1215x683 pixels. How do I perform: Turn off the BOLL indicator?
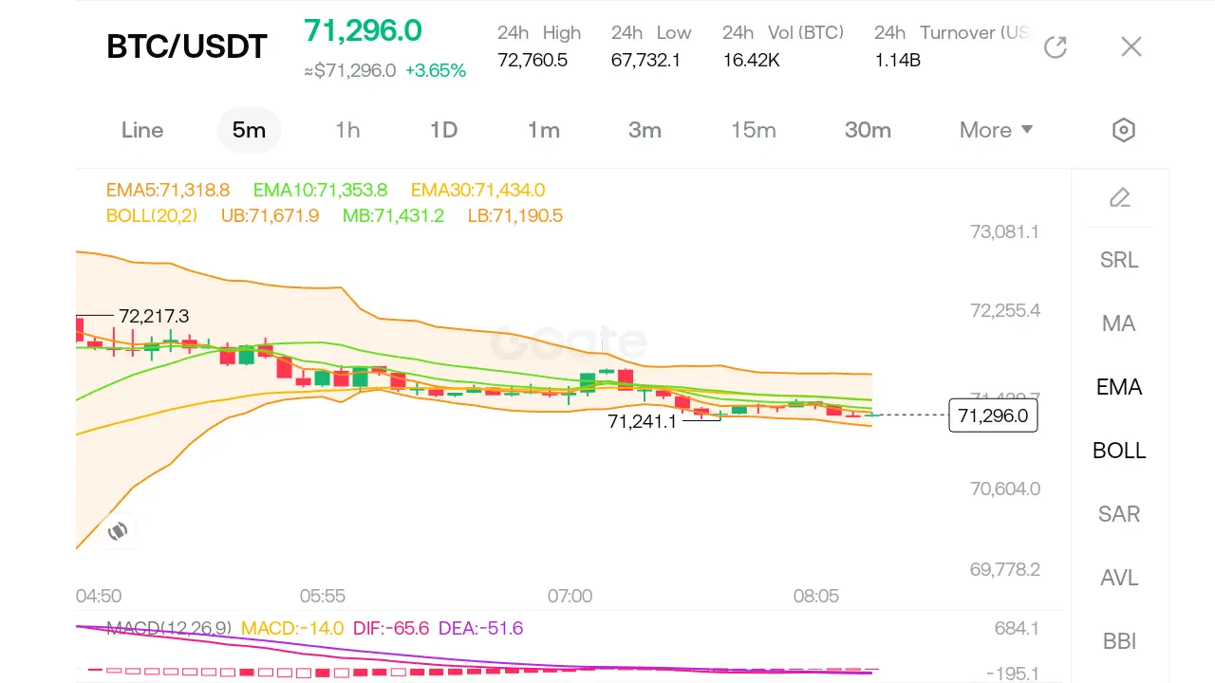pyautogui.click(x=1119, y=451)
